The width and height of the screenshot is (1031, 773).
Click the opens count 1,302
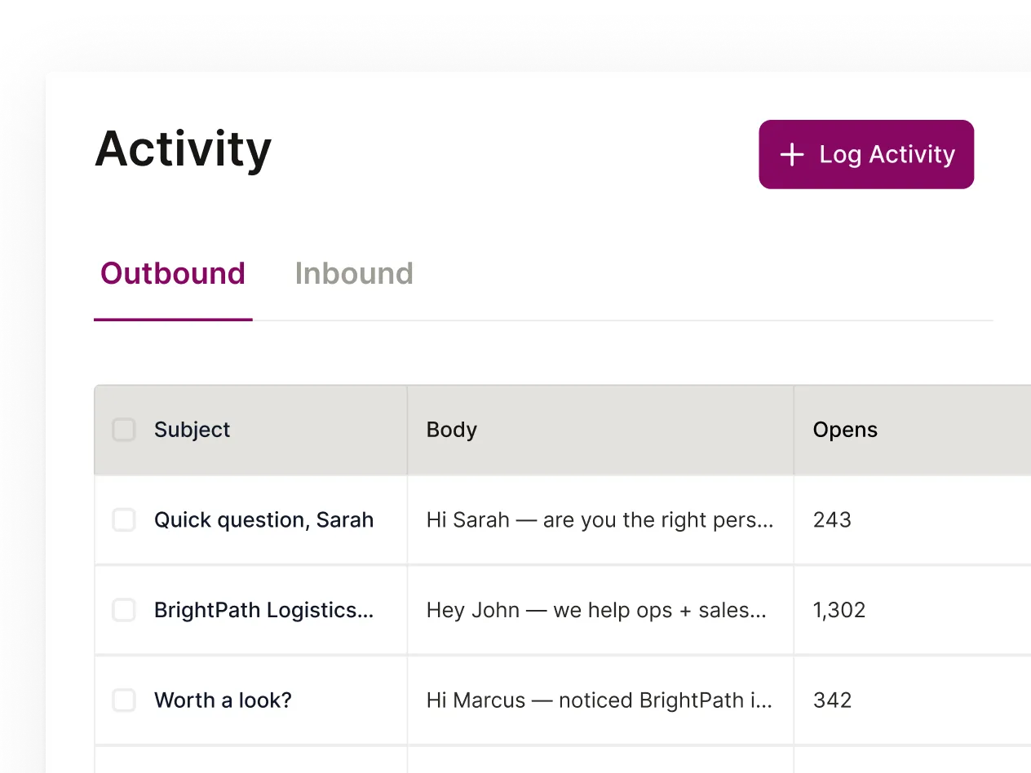coord(839,610)
